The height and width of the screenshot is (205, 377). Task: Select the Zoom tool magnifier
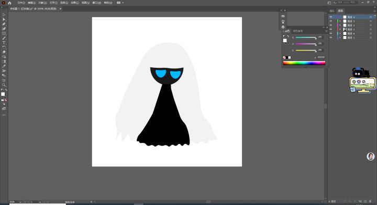point(4,85)
